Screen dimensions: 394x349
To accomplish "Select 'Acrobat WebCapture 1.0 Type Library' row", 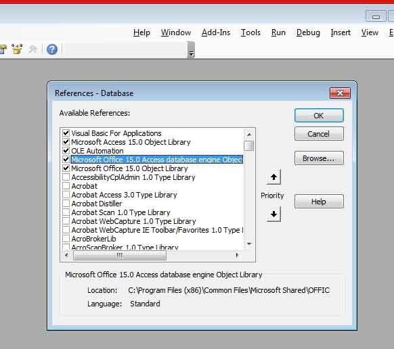I will [x=157, y=220].
